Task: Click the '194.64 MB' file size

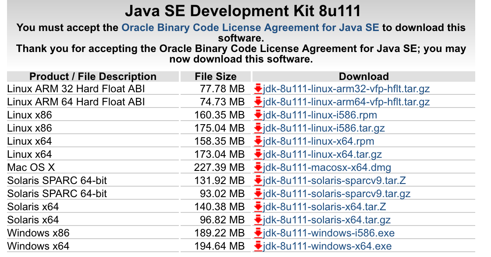Action: (x=220, y=247)
